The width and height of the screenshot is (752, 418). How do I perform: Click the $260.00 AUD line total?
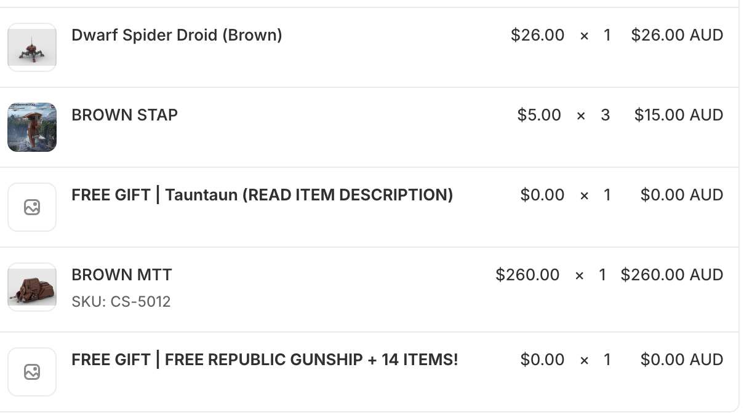[671, 275]
